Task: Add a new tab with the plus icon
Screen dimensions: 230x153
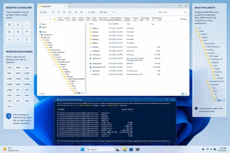Action: [x=70, y=6]
